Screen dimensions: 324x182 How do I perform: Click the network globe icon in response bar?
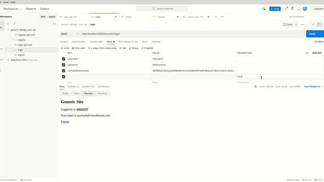tap(256, 86)
